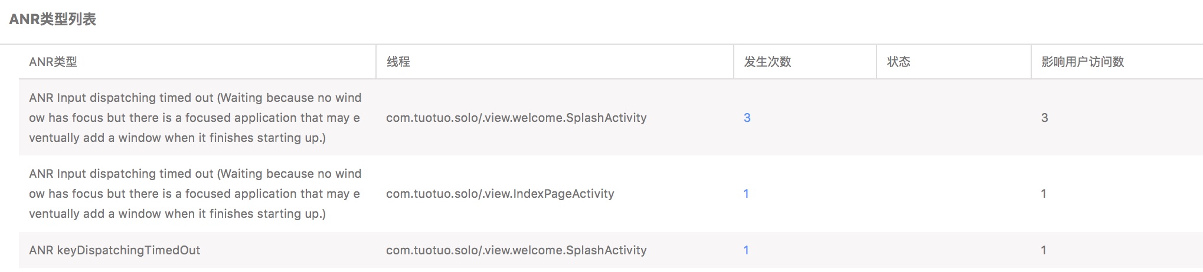
Task: Click the com.tuotuo.solo IndexPageActivity thread cell
Action: [x=500, y=194]
